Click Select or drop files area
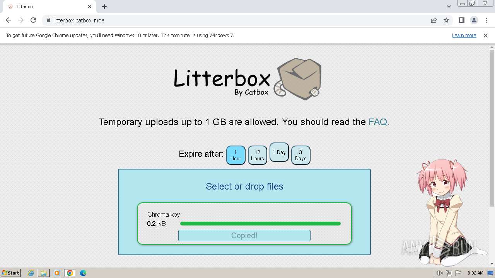The width and height of the screenshot is (495, 278). (244, 186)
